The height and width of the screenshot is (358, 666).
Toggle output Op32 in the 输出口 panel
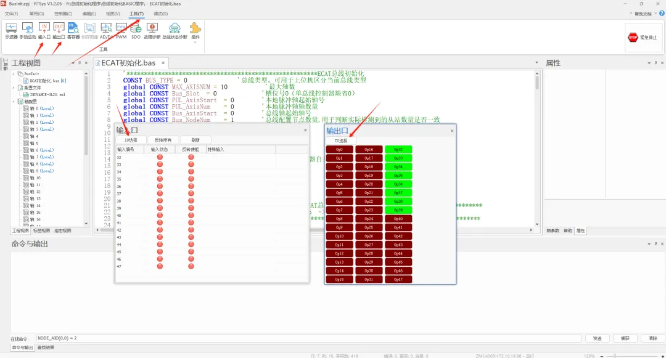coord(398,149)
